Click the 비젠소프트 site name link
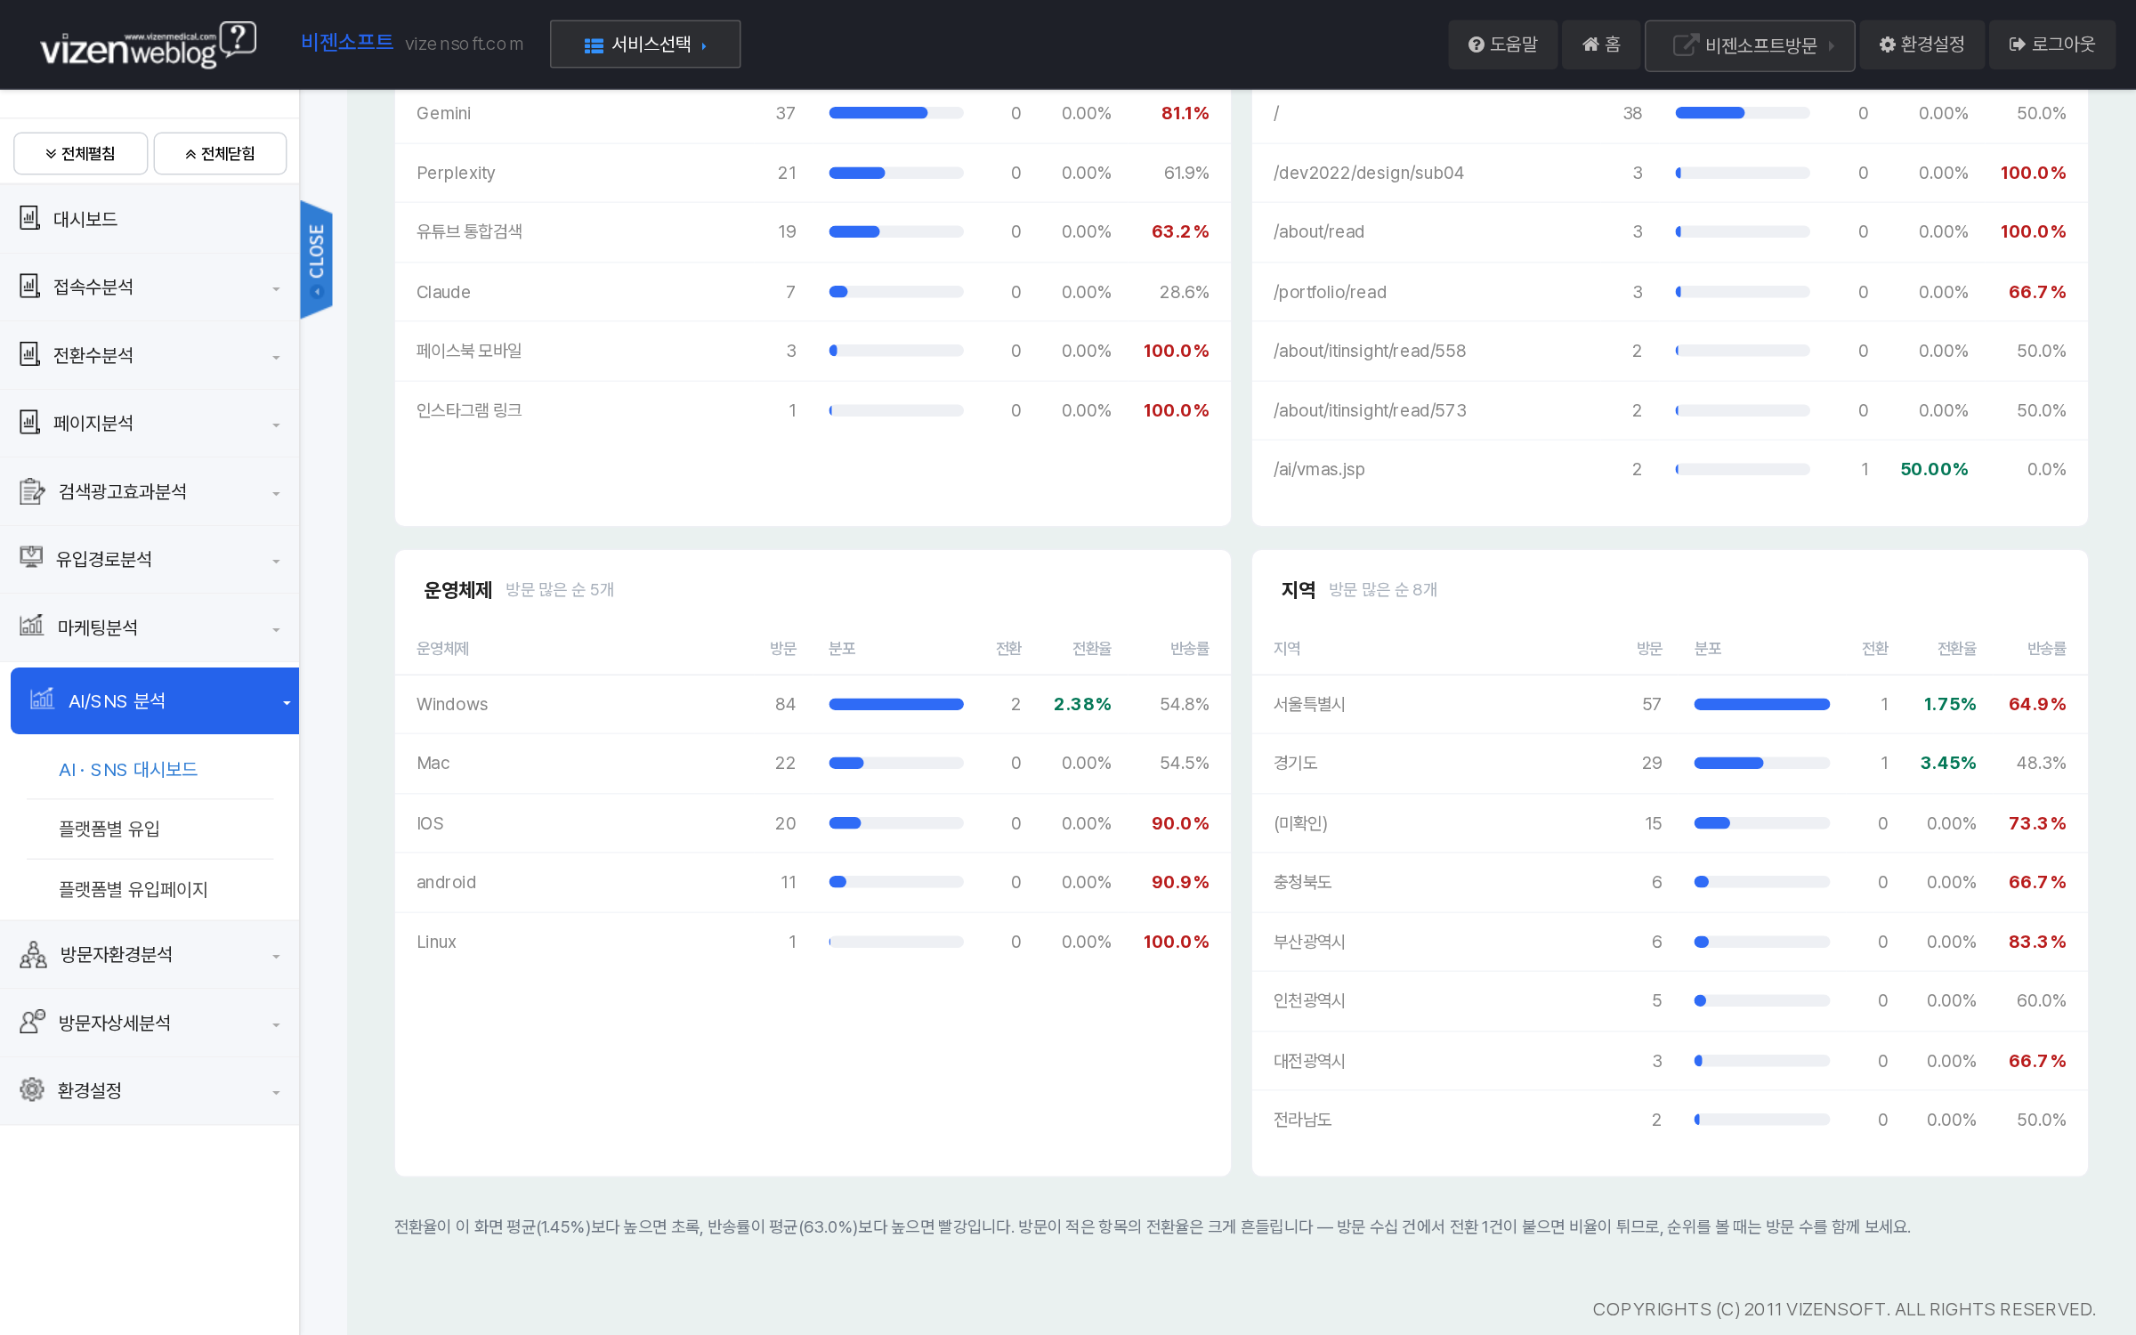 347,42
